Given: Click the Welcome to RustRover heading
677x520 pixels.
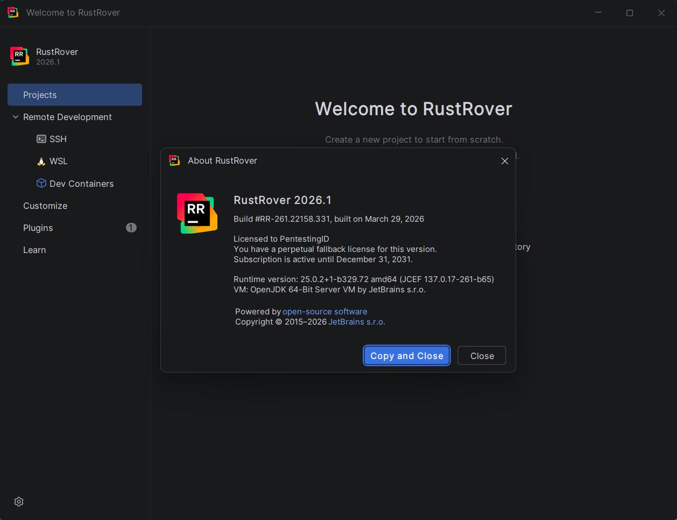Looking at the screenshot, I should [414, 108].
